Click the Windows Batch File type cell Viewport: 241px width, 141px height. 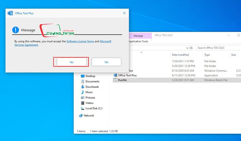[x=216, y=80]
